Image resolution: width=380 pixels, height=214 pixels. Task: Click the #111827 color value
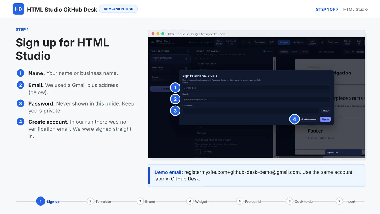coord(208,152)
